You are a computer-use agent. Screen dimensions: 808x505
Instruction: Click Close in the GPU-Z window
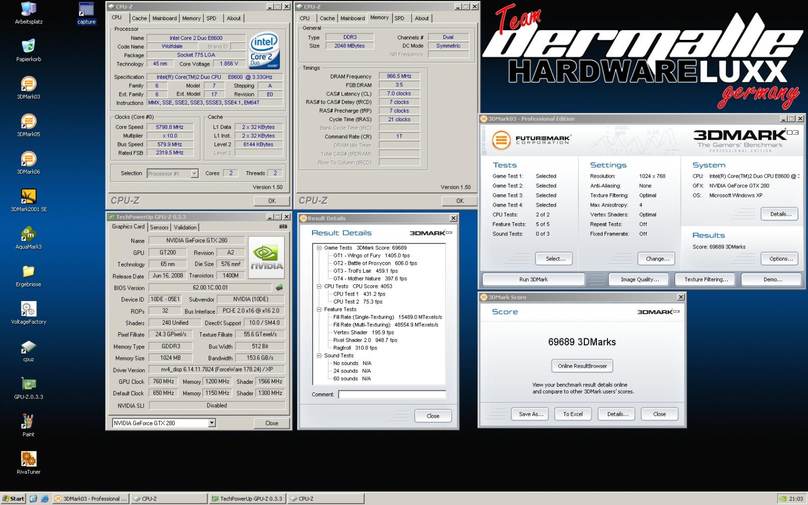[x=272, y=423]
